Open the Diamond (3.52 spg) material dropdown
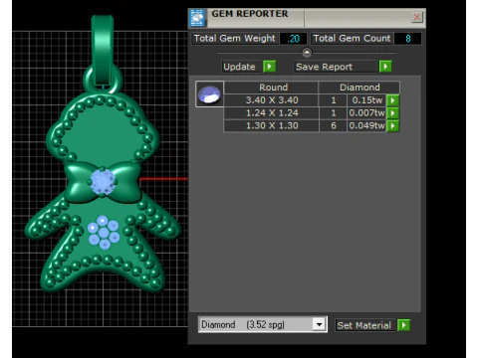Image resolution: width=478 pixels, height=358 pixels. click(x=319, y=324)
